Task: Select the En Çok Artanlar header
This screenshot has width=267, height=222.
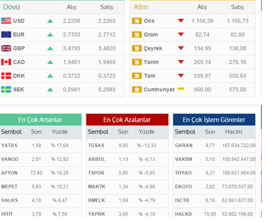Action: [x=41, y=119]
